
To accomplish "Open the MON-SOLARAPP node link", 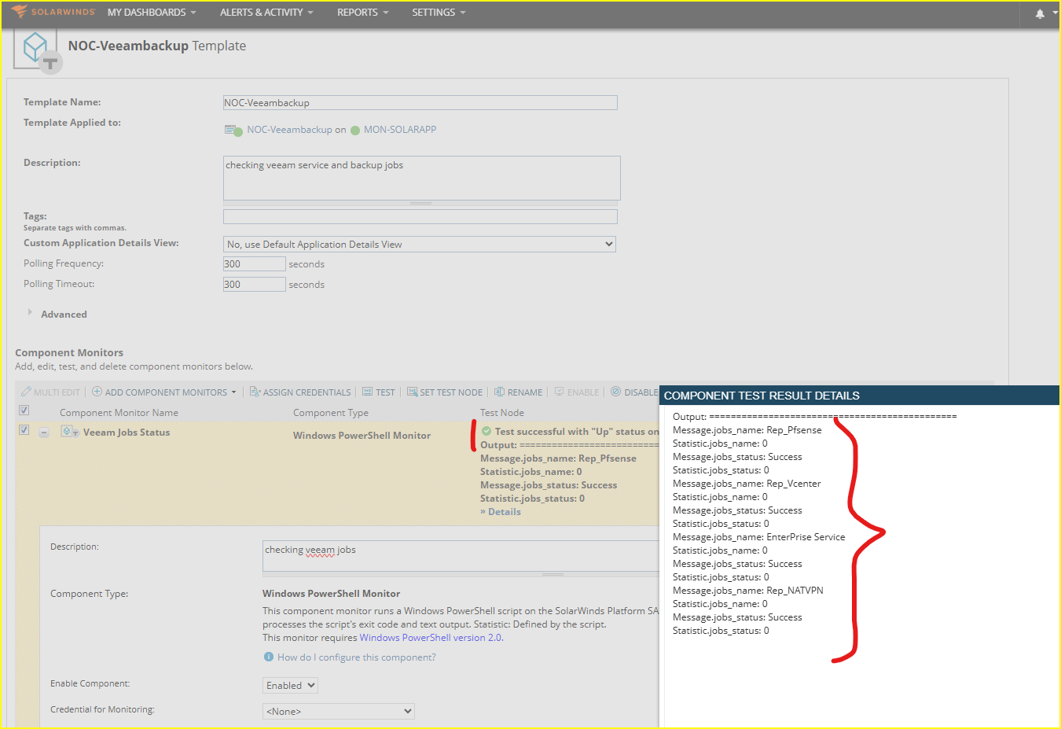I will click(400, 130).
